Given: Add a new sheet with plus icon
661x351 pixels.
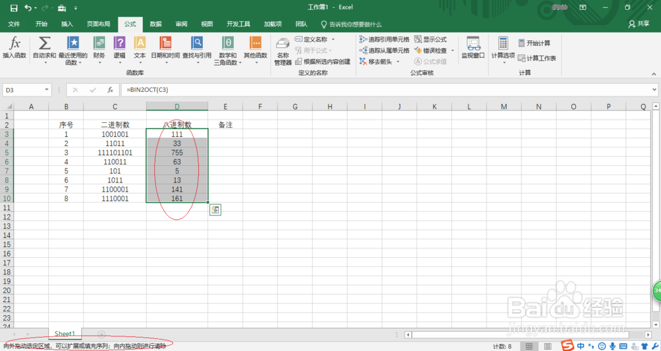Looking at the screenshot, I should pyautogui.click(x=101, y=334).
